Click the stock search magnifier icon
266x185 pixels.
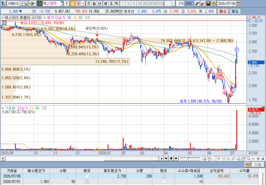coord(25,3)
